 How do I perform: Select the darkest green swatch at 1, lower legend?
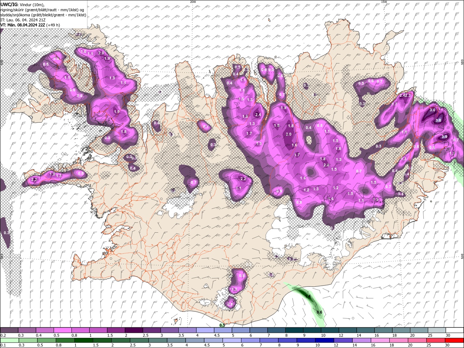[x=83, y=340]
